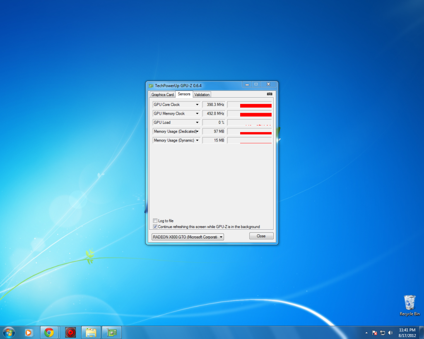Click the camera screenshot icon in GPU-Z
424x339 pixels.
(270, 94)
